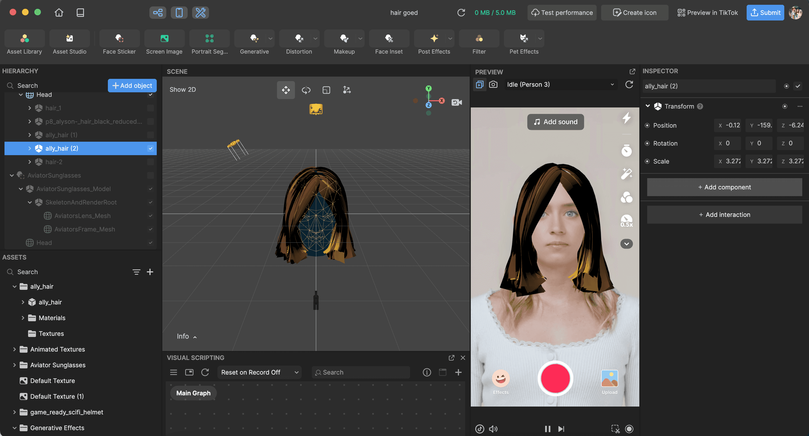This screenshot has height=436, width=809.
Task: Enable visibility checkbox for hair-2
Action: [x=151, y=162]
